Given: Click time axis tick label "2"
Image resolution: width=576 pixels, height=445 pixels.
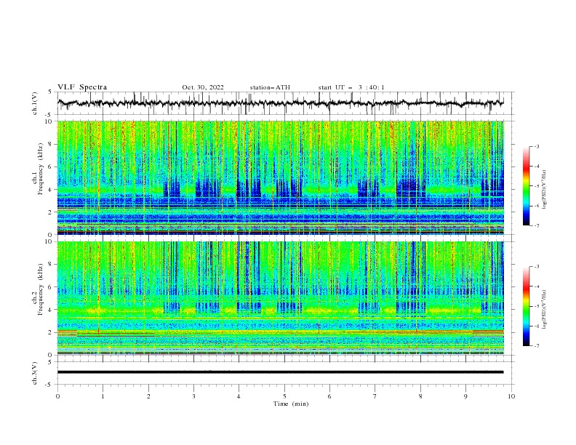Looking at the screenshot, I should (x=148, y=396).
